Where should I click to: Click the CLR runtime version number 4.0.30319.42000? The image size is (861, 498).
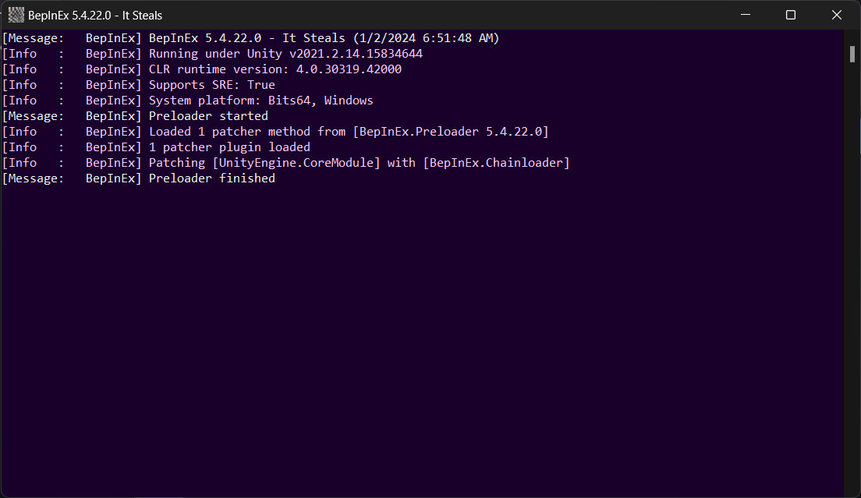[349, 69]
